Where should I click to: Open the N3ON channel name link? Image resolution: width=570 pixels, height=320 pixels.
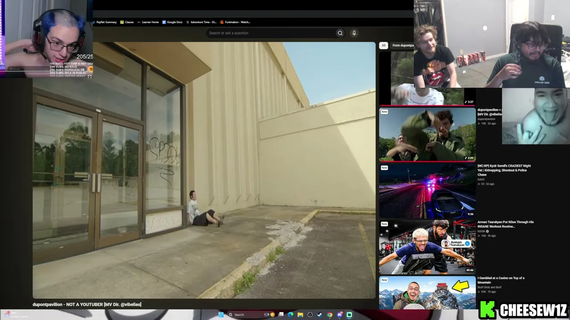481,231
